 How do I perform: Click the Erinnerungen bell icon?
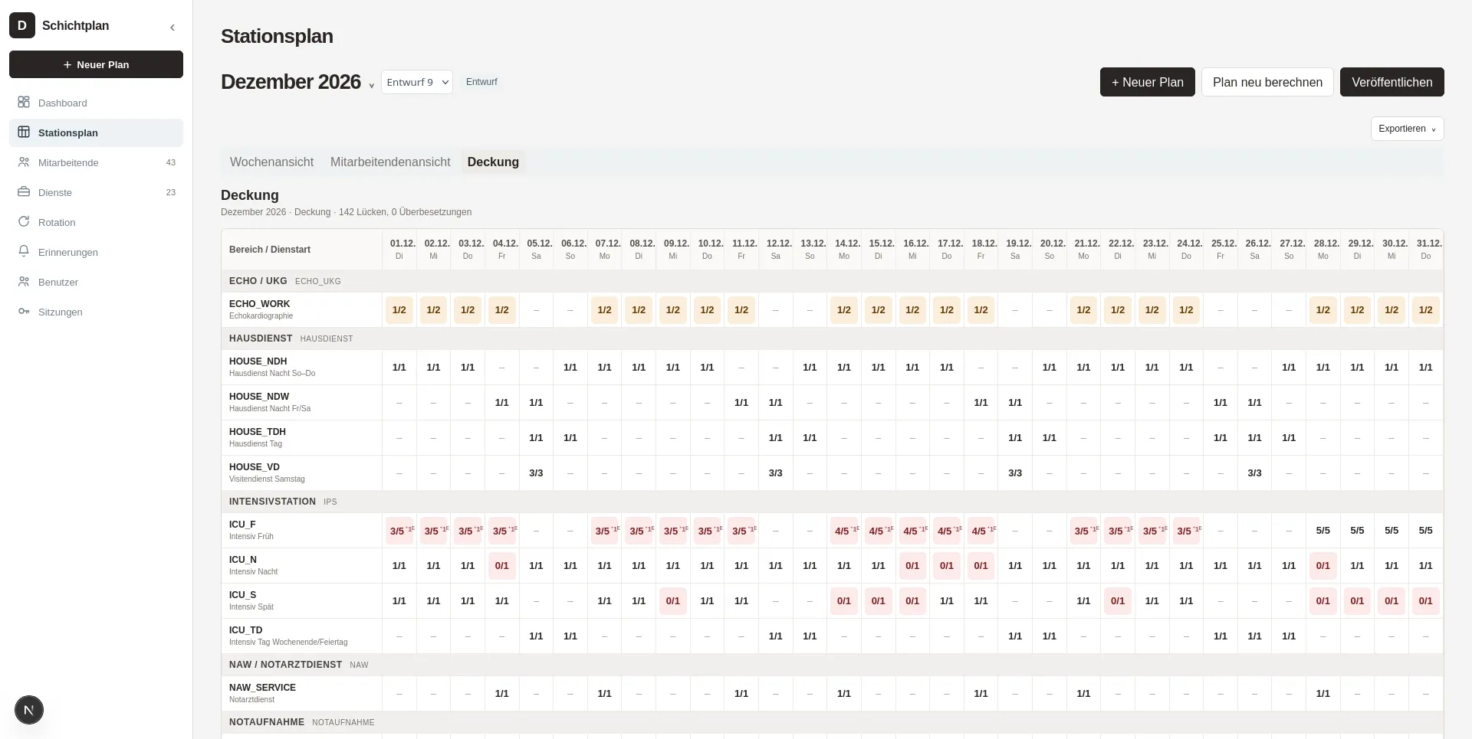[x=24, y=252]
